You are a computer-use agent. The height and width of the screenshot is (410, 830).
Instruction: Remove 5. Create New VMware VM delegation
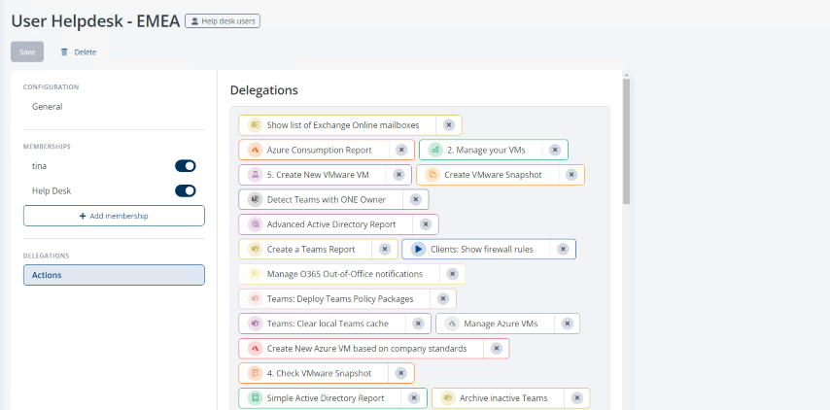click(398, 175)
